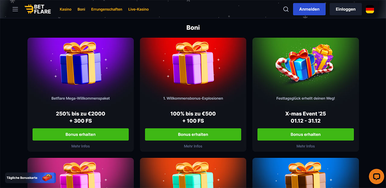Open the Errungenschaften page
Viewport: 386px width, 188px height.
(107, 9)
